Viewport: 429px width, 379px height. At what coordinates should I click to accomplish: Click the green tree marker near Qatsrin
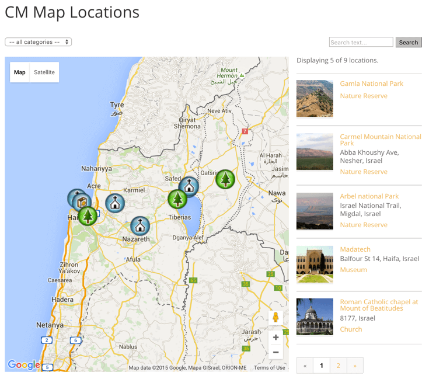click(x=225, y=179)
